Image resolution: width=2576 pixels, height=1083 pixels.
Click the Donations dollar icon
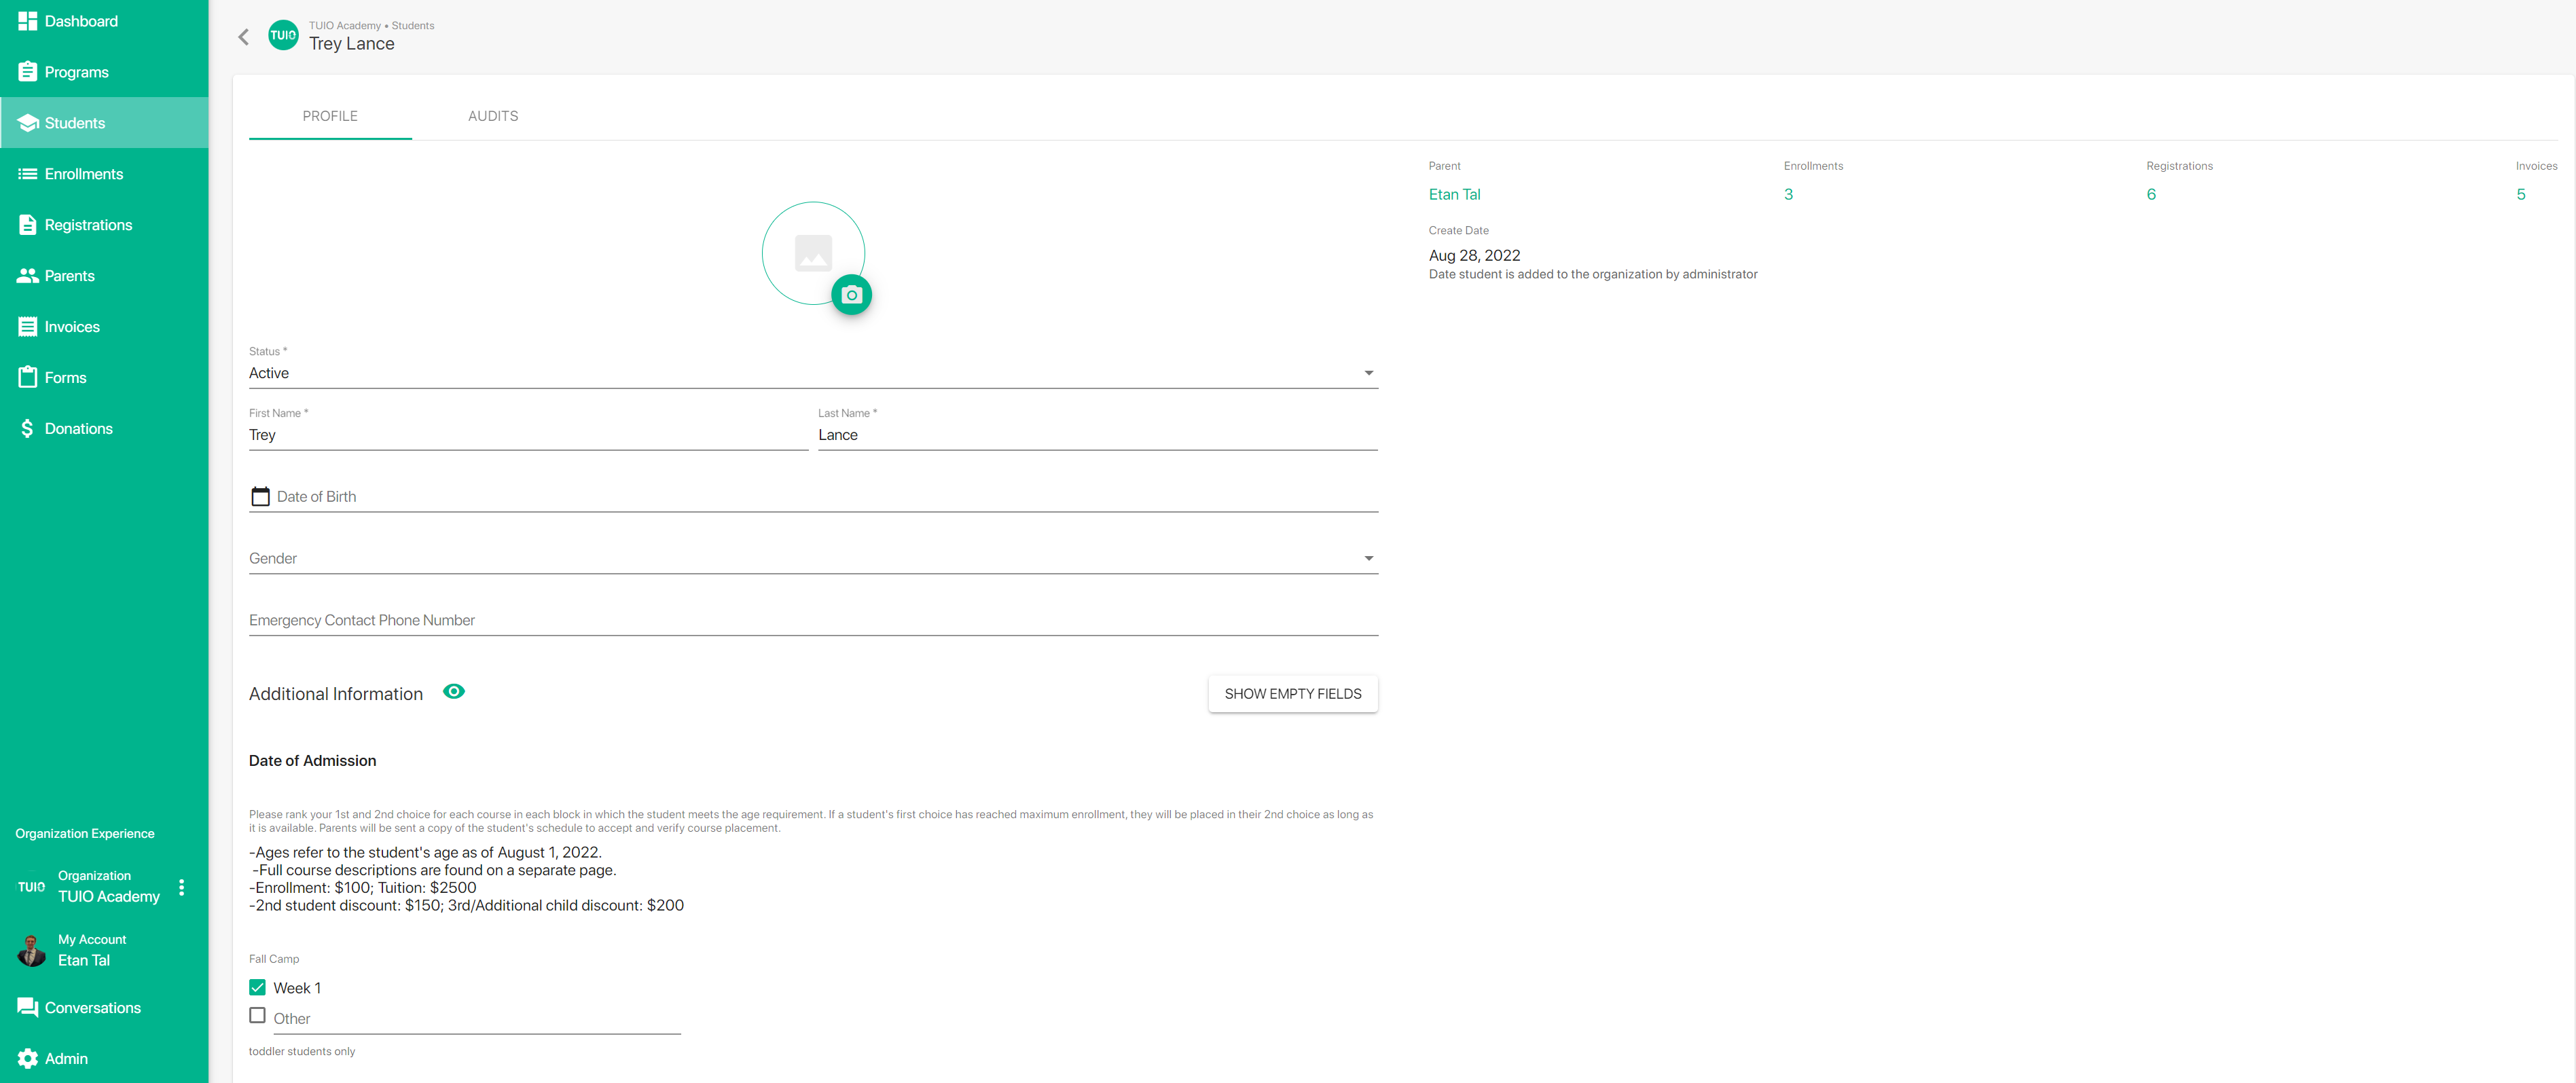27,428
